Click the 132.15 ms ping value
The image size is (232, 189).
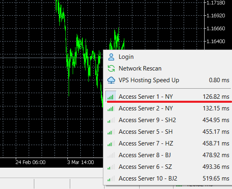coord(216,108)
